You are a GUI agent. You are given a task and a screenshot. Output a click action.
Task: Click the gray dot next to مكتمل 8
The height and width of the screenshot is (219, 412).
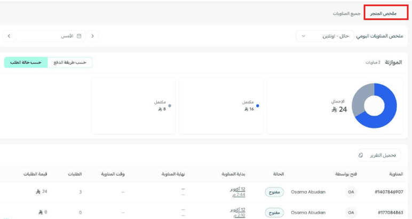pos(170,106)
